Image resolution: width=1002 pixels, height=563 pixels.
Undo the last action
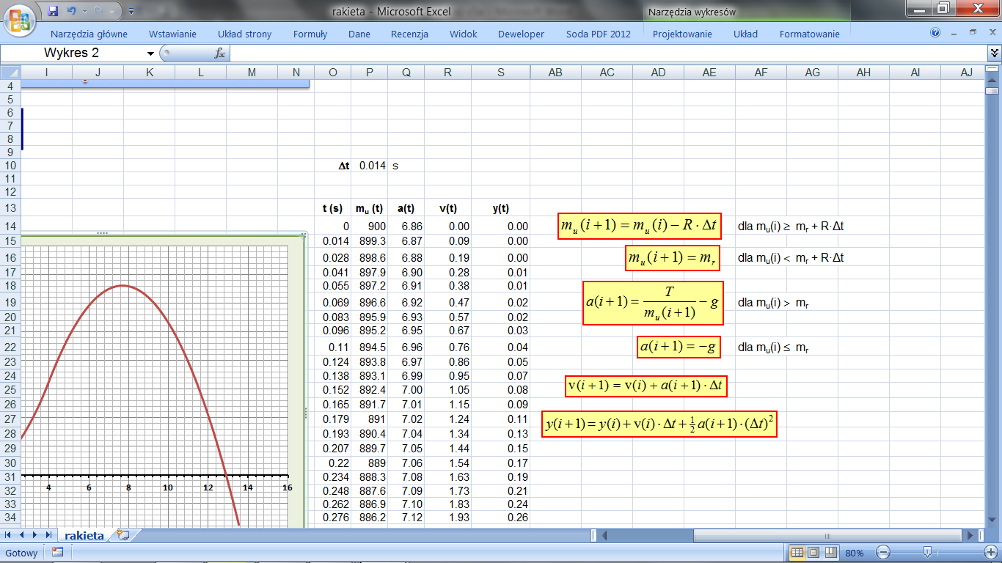click(71, 11)
